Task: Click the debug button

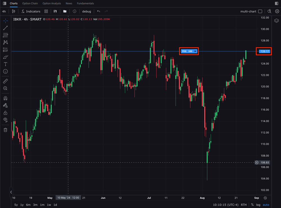Action: (x=87, y=11)
